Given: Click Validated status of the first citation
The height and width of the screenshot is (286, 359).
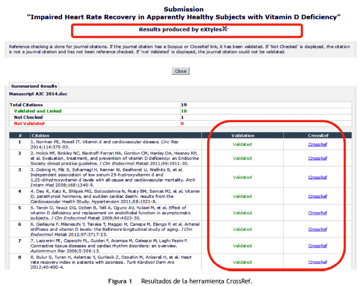Looking at the screenshot, I should click(x=242, y=144).
